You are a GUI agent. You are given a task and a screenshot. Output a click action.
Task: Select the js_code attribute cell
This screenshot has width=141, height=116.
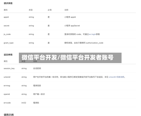point(7,34)
